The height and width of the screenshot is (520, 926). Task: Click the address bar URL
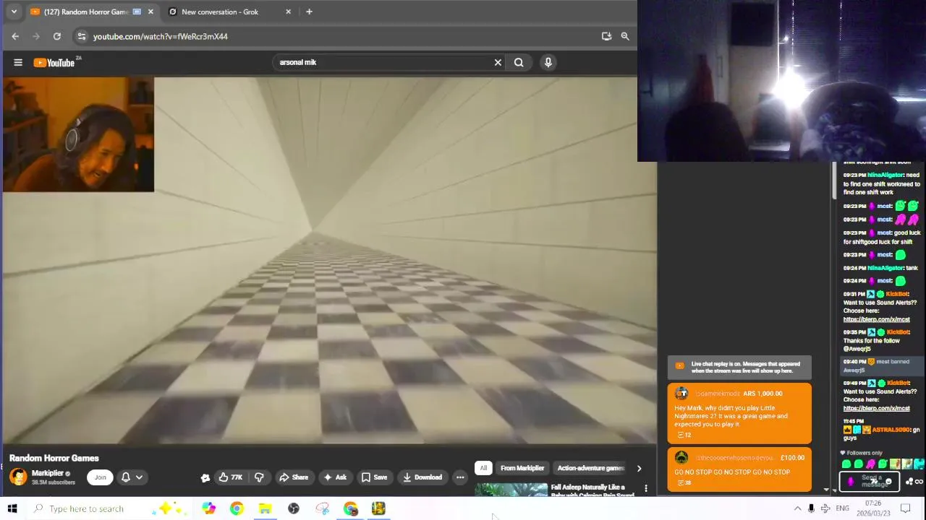pyautogui.click(x=161, y=36)
